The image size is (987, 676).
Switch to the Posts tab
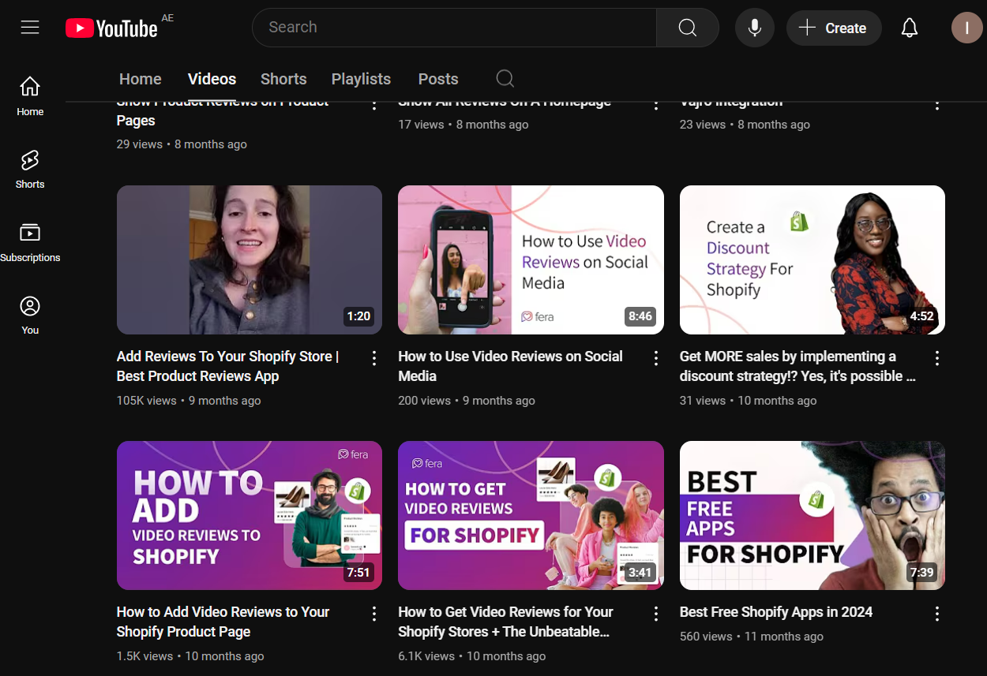pos(438,79)
